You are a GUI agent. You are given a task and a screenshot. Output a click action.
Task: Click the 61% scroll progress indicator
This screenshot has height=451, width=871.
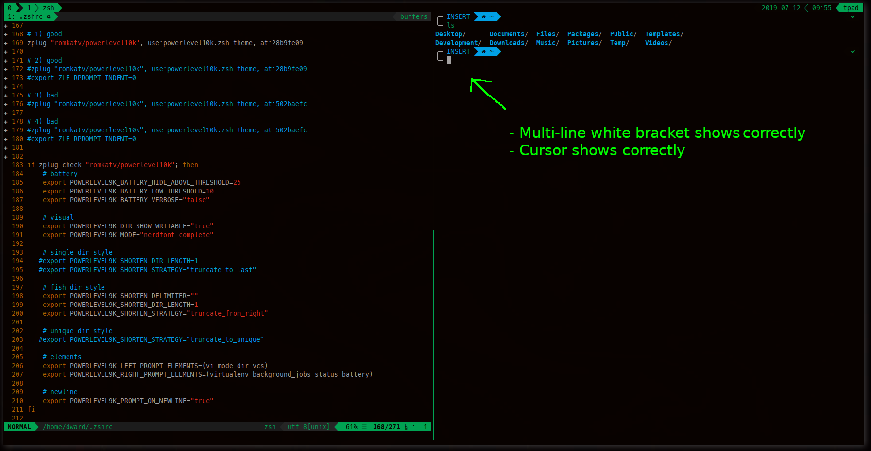tap(352, 427)
